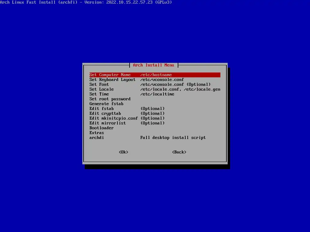Click the Arch Install Menu dialog title

153,65
